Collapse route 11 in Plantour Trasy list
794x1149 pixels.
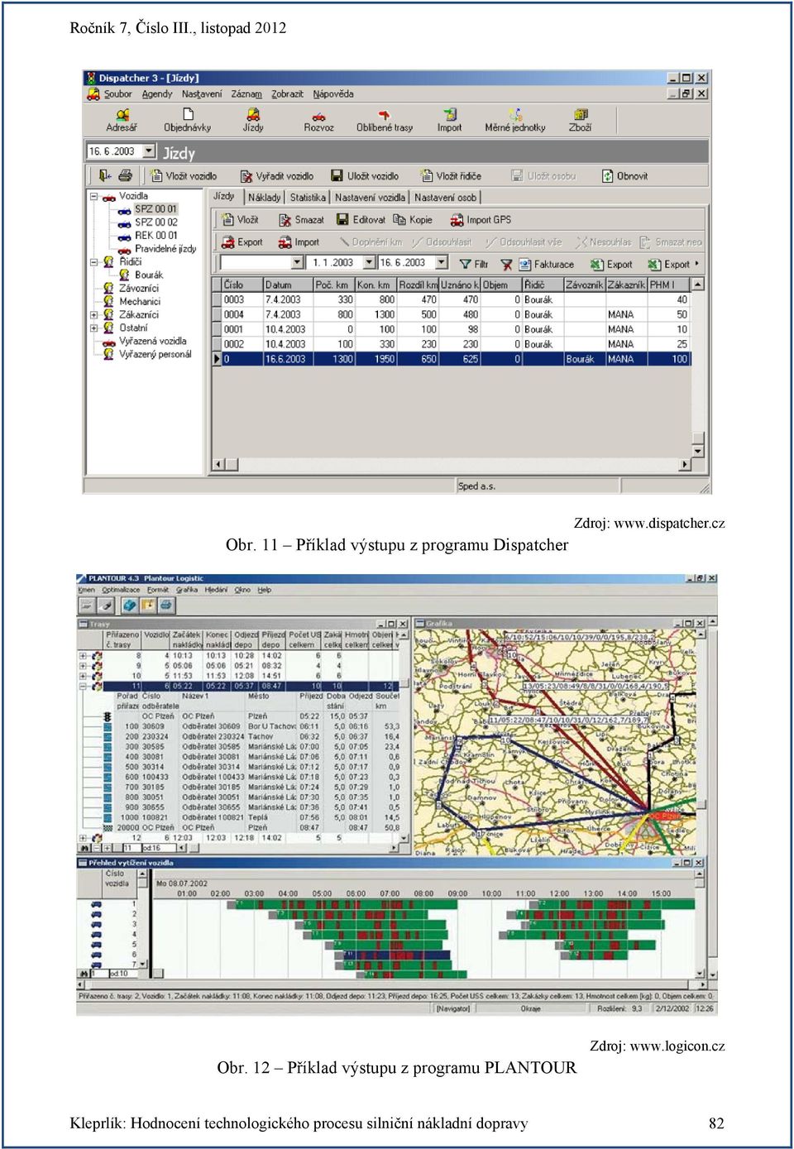83,687
